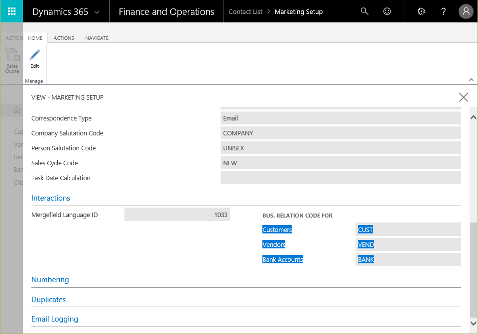Click the Manage group label
The image size is (478, 334).
coord(34,81)
